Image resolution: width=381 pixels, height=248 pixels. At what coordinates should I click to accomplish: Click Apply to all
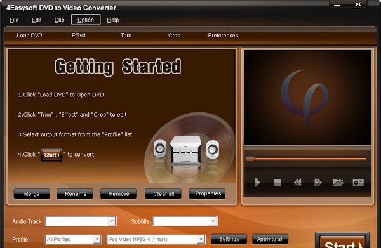[x=271, y=239]
